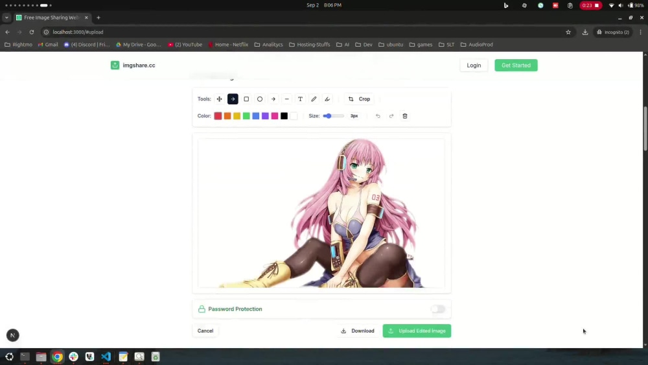Pick the blue color swatch
The height and width of the screenshot is (365, 648).
pos(256,116)
